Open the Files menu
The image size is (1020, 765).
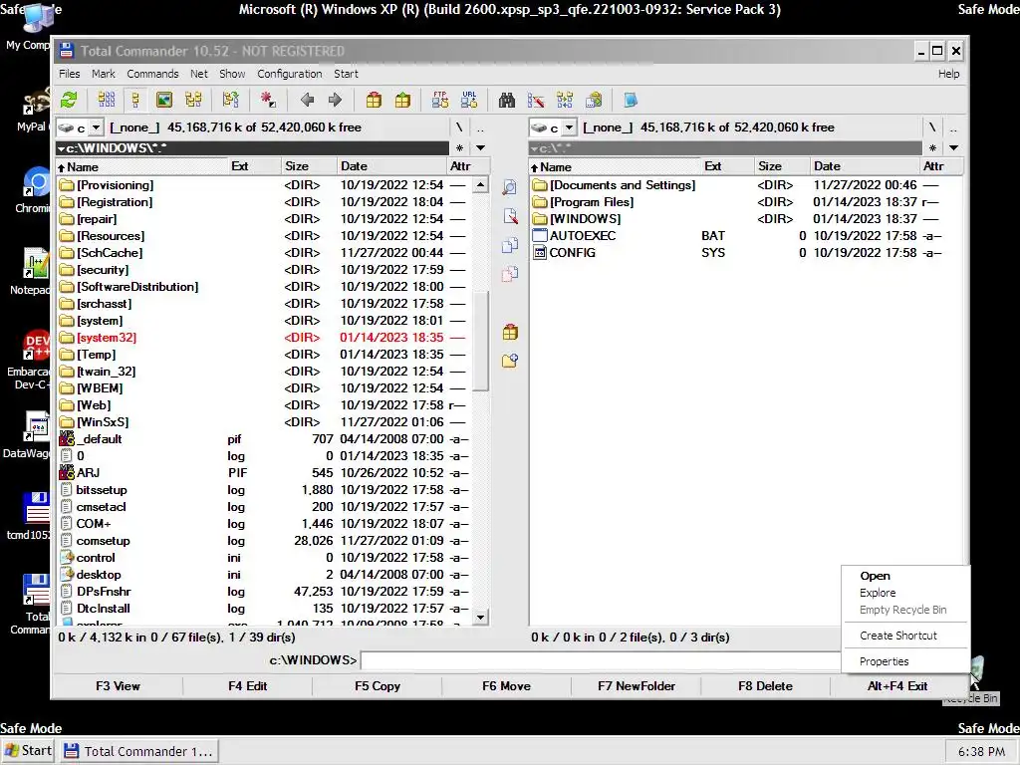[x=70, y=74]
